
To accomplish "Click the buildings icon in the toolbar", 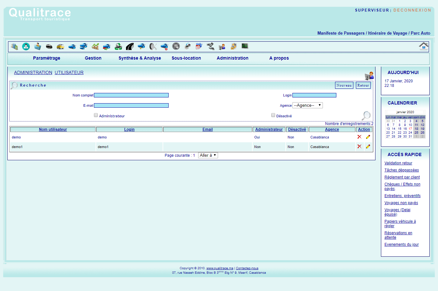I will point(14,46).
